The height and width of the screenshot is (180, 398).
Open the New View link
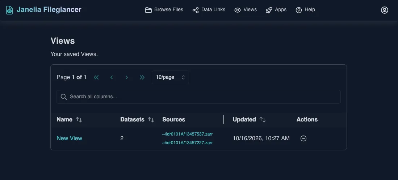(69, 138)
